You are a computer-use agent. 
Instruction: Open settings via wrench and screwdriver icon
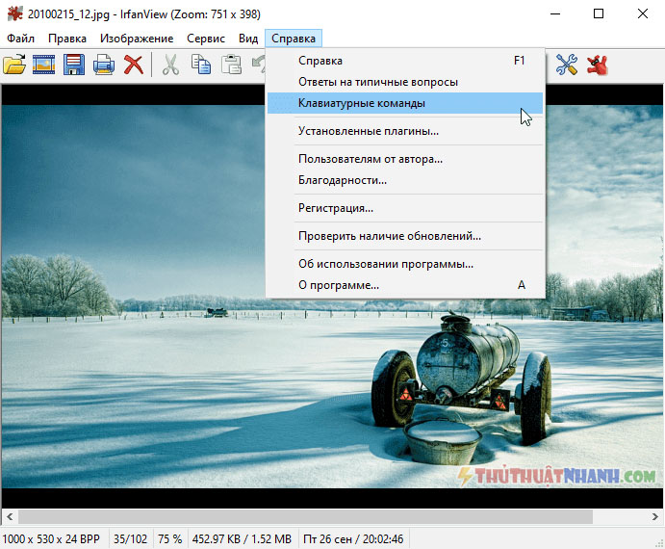tap(567, 65)
